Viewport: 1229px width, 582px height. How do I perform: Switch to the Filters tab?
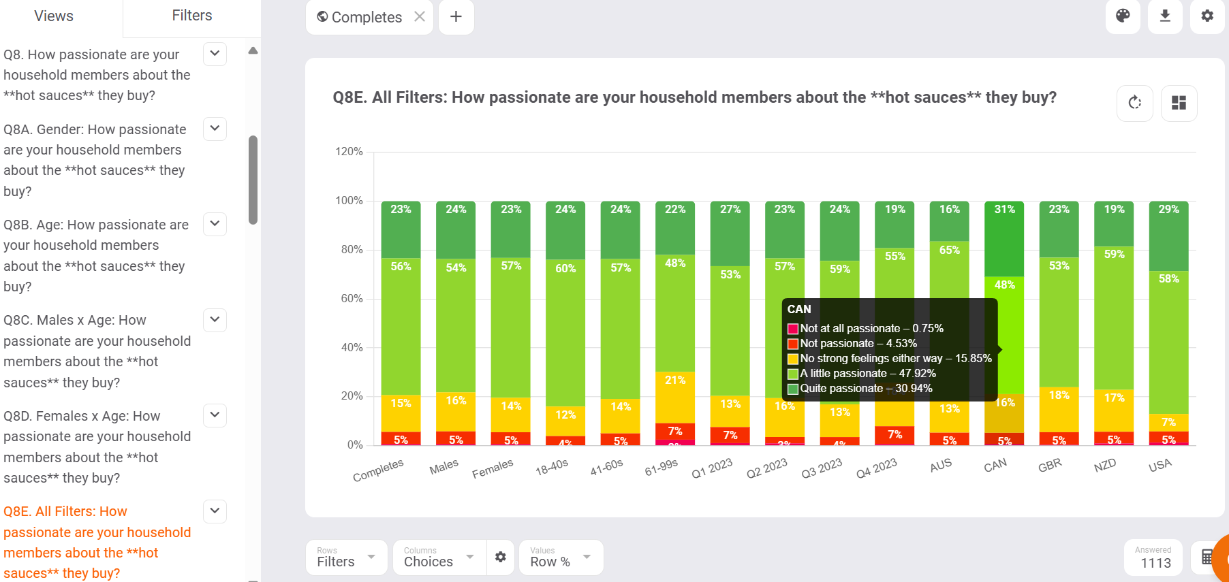[192, 16]
